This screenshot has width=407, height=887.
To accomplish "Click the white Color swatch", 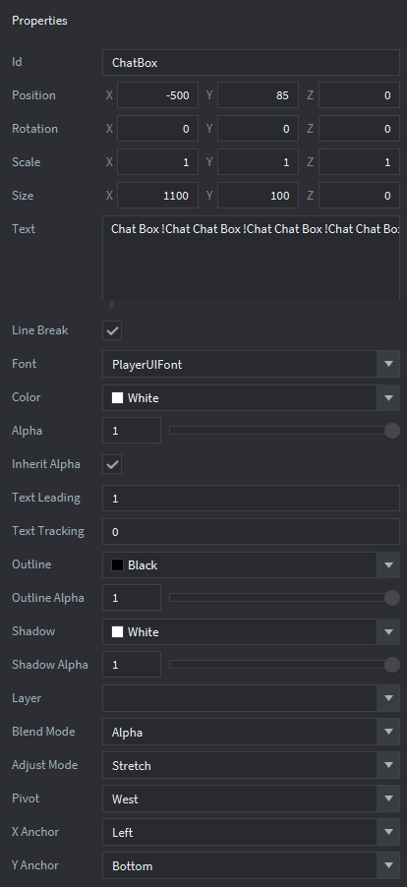I will tap(117, 397).
